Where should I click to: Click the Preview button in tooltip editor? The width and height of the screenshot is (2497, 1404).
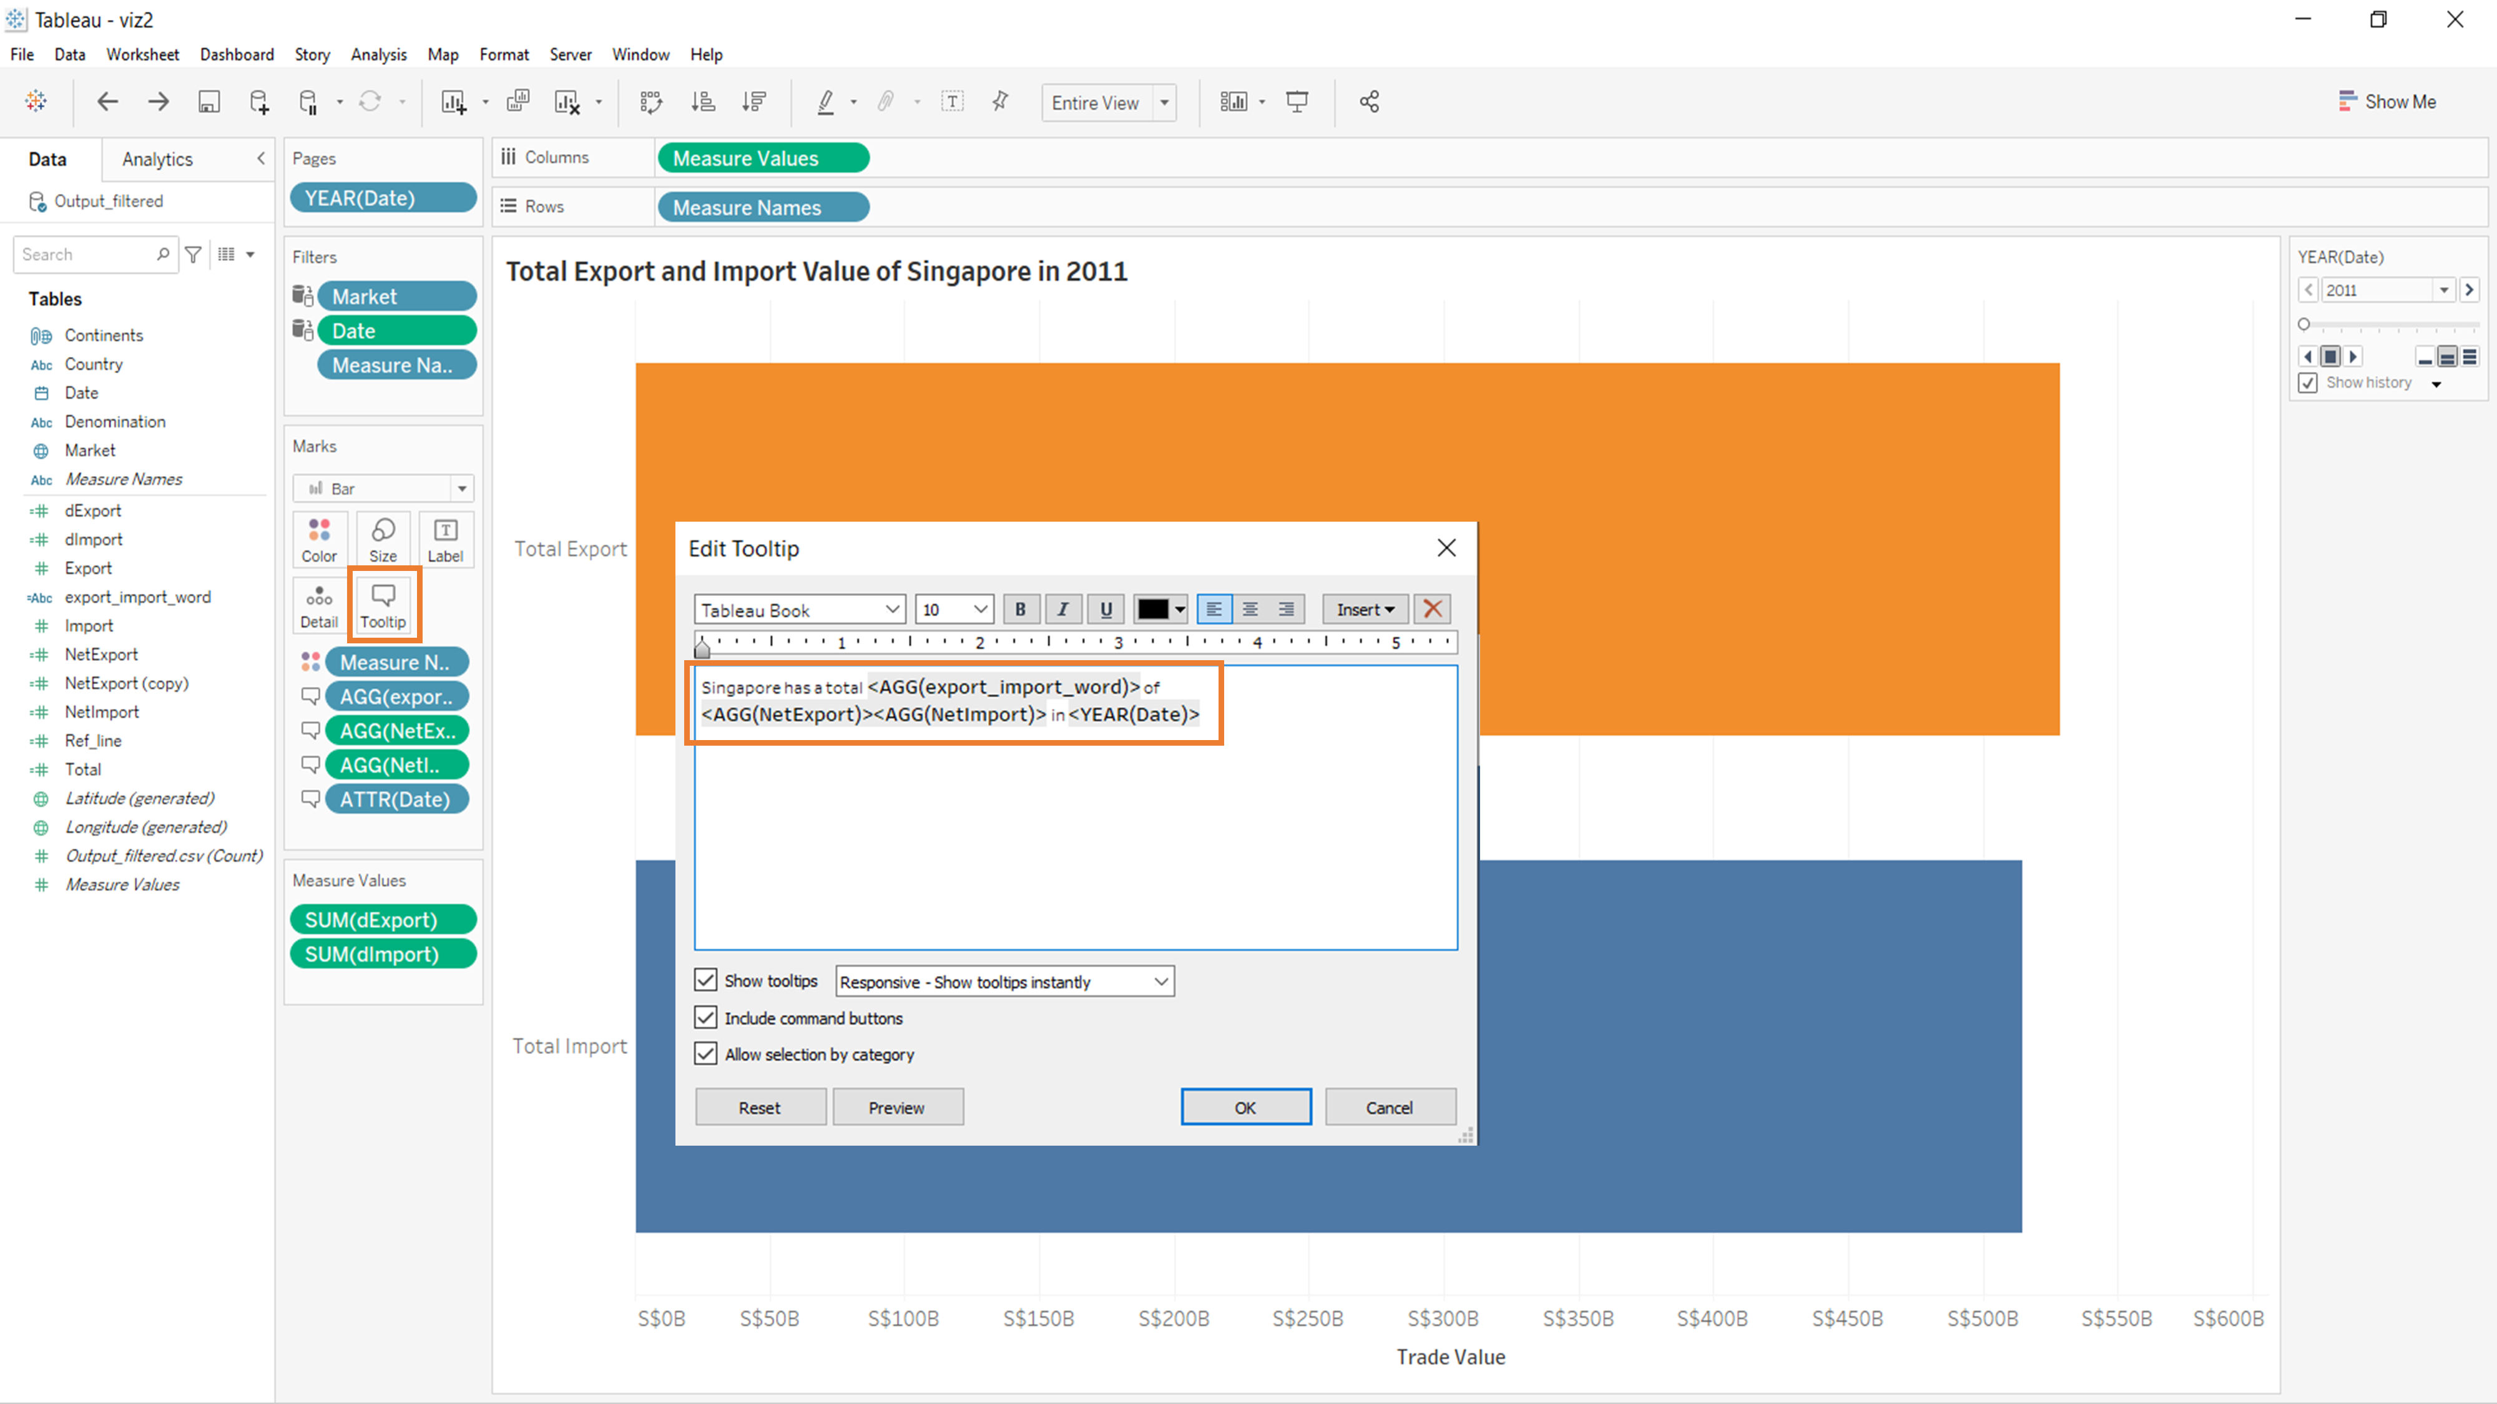(897, 1106)
